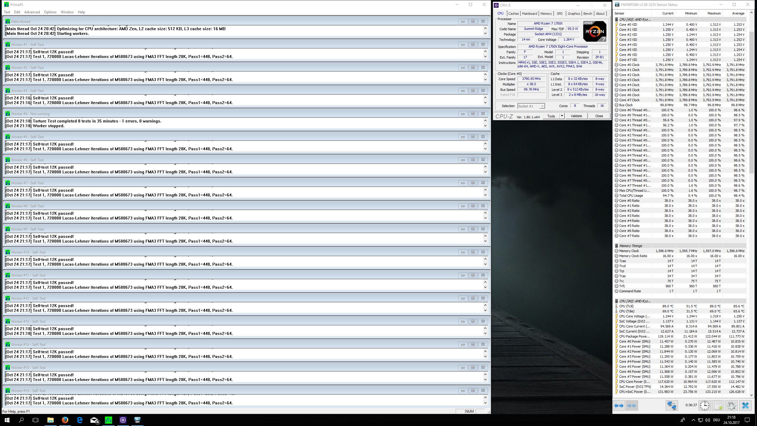
Task: Open HWiNFO remote network monitoring icon
Action: click(671, 406)
